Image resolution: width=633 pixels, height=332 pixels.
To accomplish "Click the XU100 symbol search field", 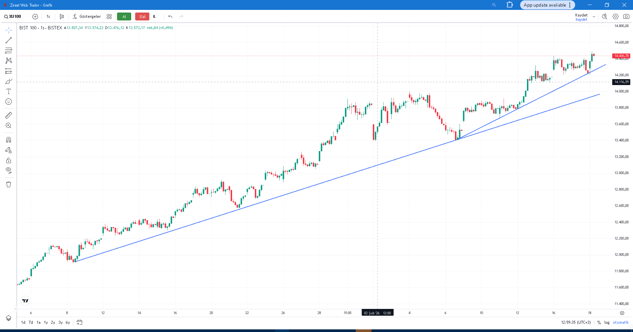I will 15,16.
